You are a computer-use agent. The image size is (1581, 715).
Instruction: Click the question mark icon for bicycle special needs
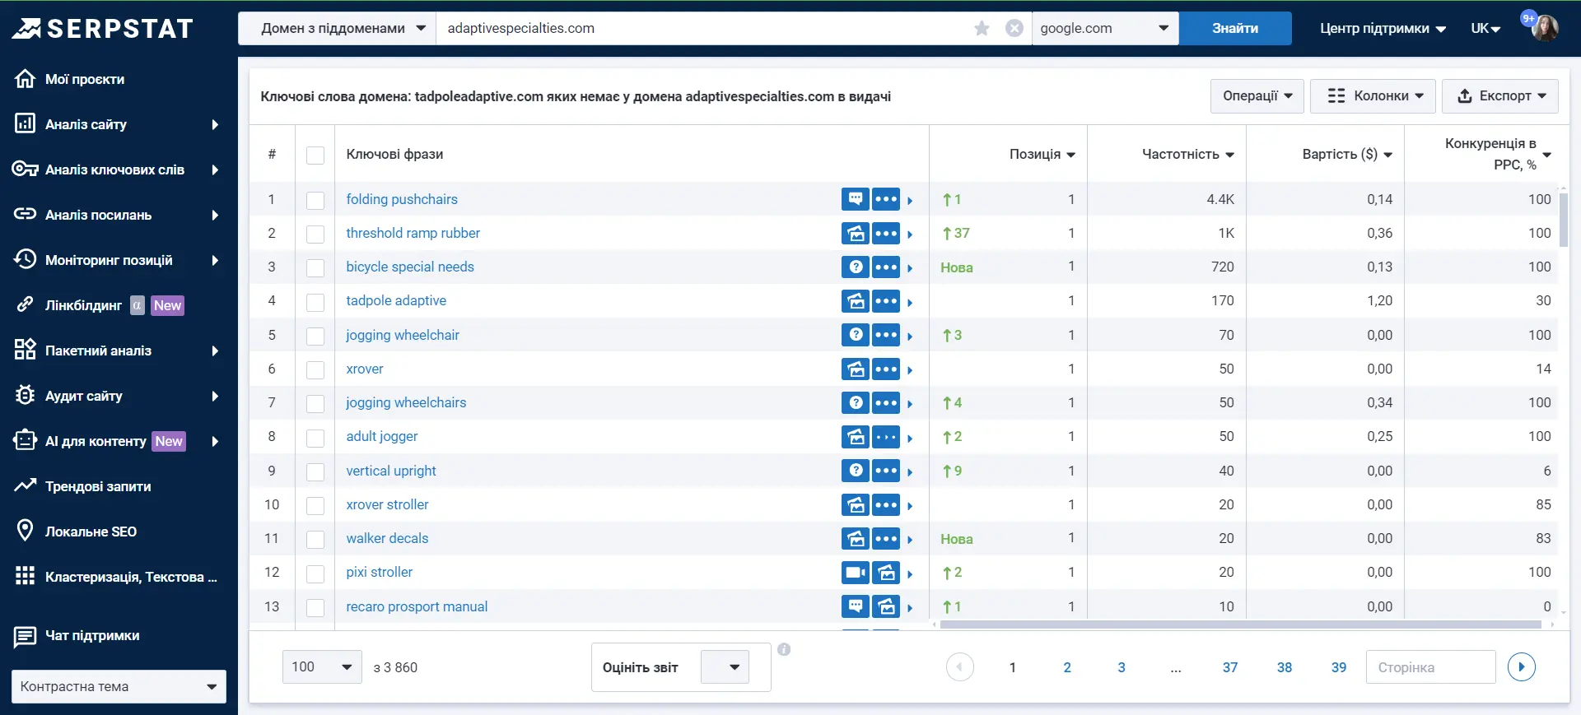[x=856, y=267]
